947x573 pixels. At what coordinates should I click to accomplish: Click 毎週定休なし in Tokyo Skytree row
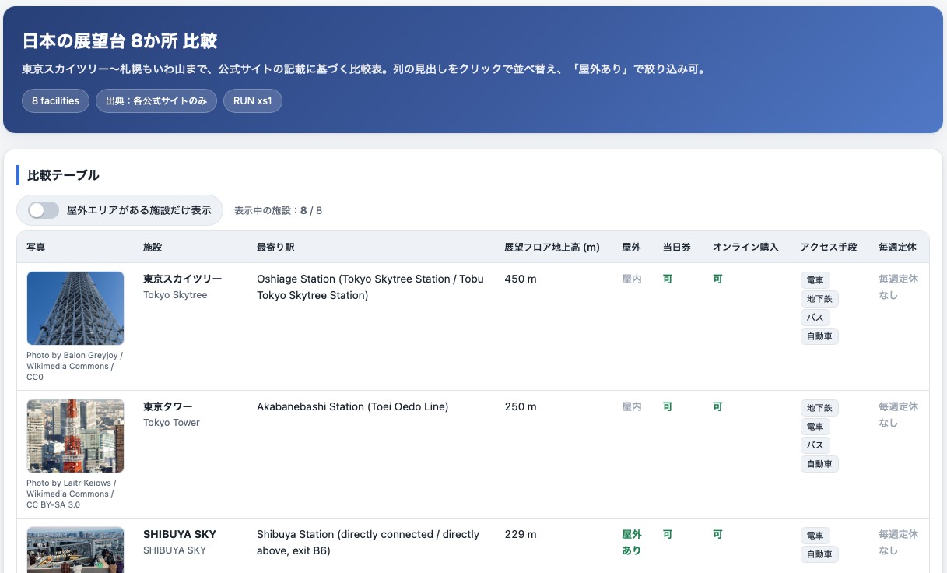coord(898,286)
